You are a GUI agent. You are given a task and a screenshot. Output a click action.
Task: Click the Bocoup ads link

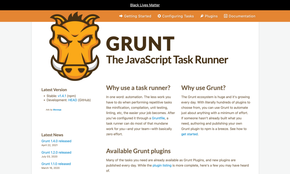coord(57,110)
